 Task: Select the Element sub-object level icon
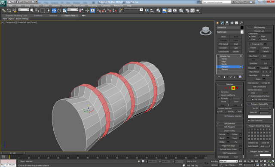[x=237, y=88]
